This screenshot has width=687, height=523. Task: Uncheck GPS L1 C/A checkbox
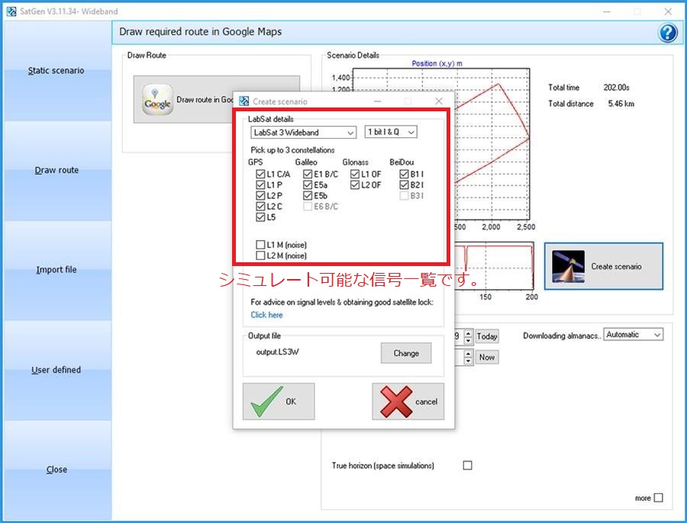pyautogui.click(x=260, y=174)
